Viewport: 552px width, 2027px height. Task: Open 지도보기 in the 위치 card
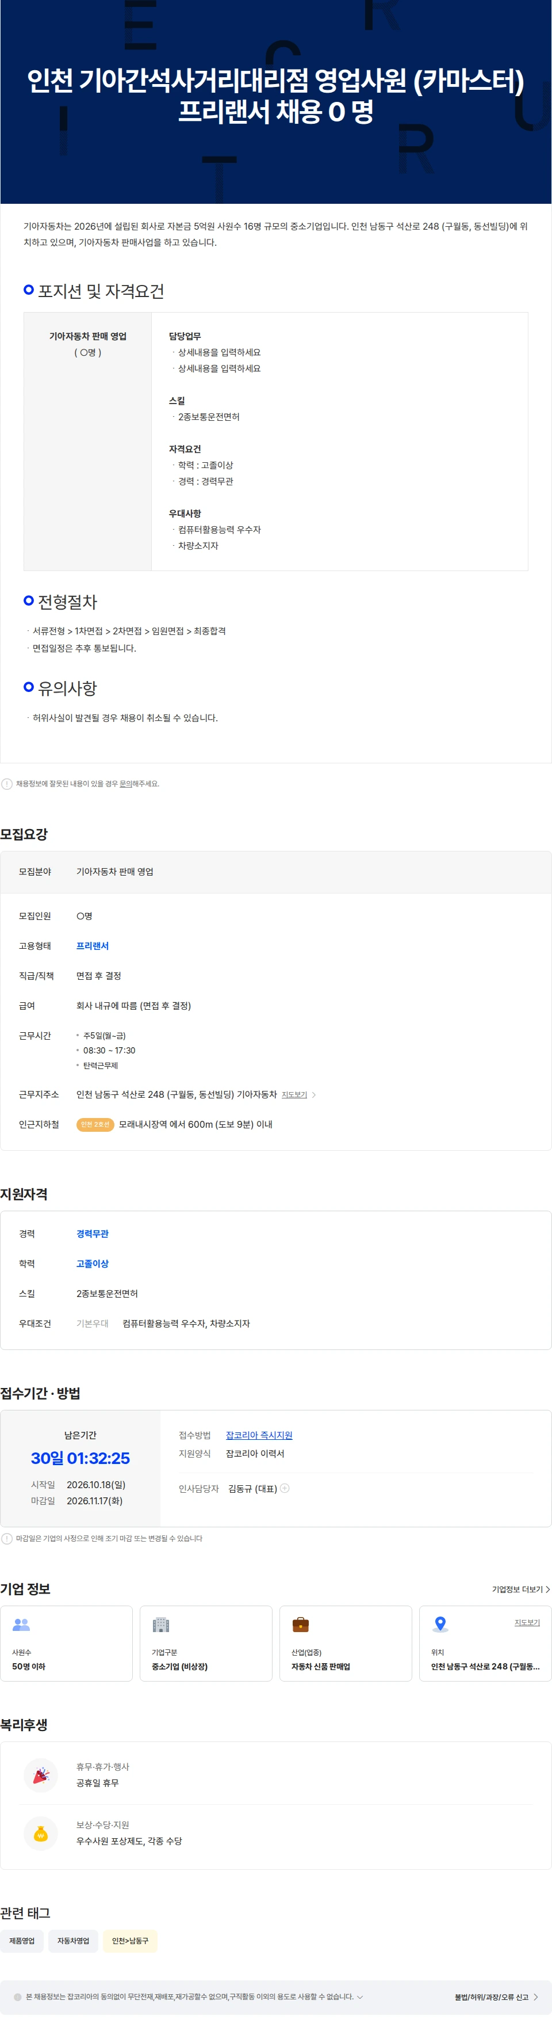coord(527,1622)
